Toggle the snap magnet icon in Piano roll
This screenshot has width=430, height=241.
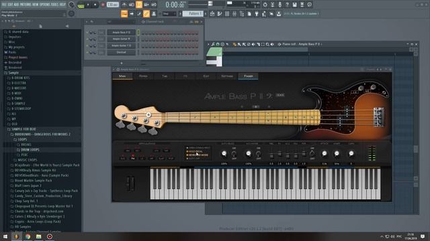(218, 44)
